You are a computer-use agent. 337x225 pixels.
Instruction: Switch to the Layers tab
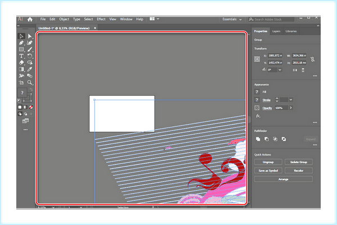pos(276,31)
